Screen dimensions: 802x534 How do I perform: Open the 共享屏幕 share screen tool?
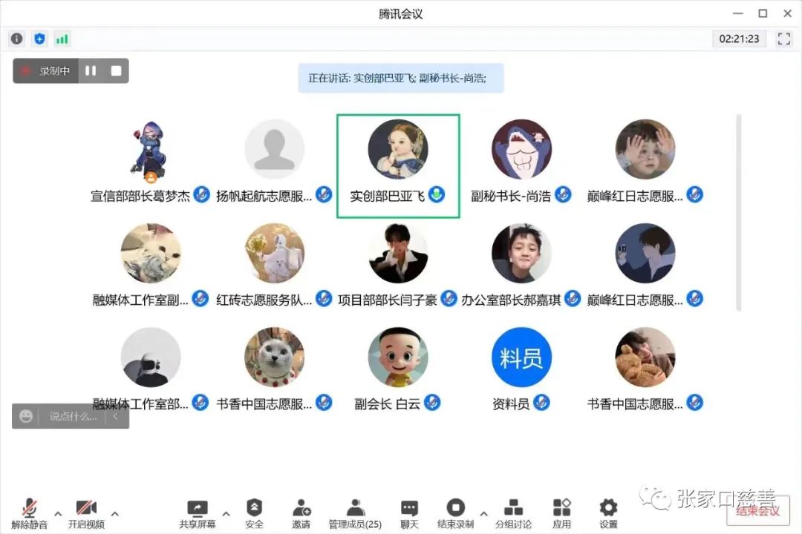(198, 513)
